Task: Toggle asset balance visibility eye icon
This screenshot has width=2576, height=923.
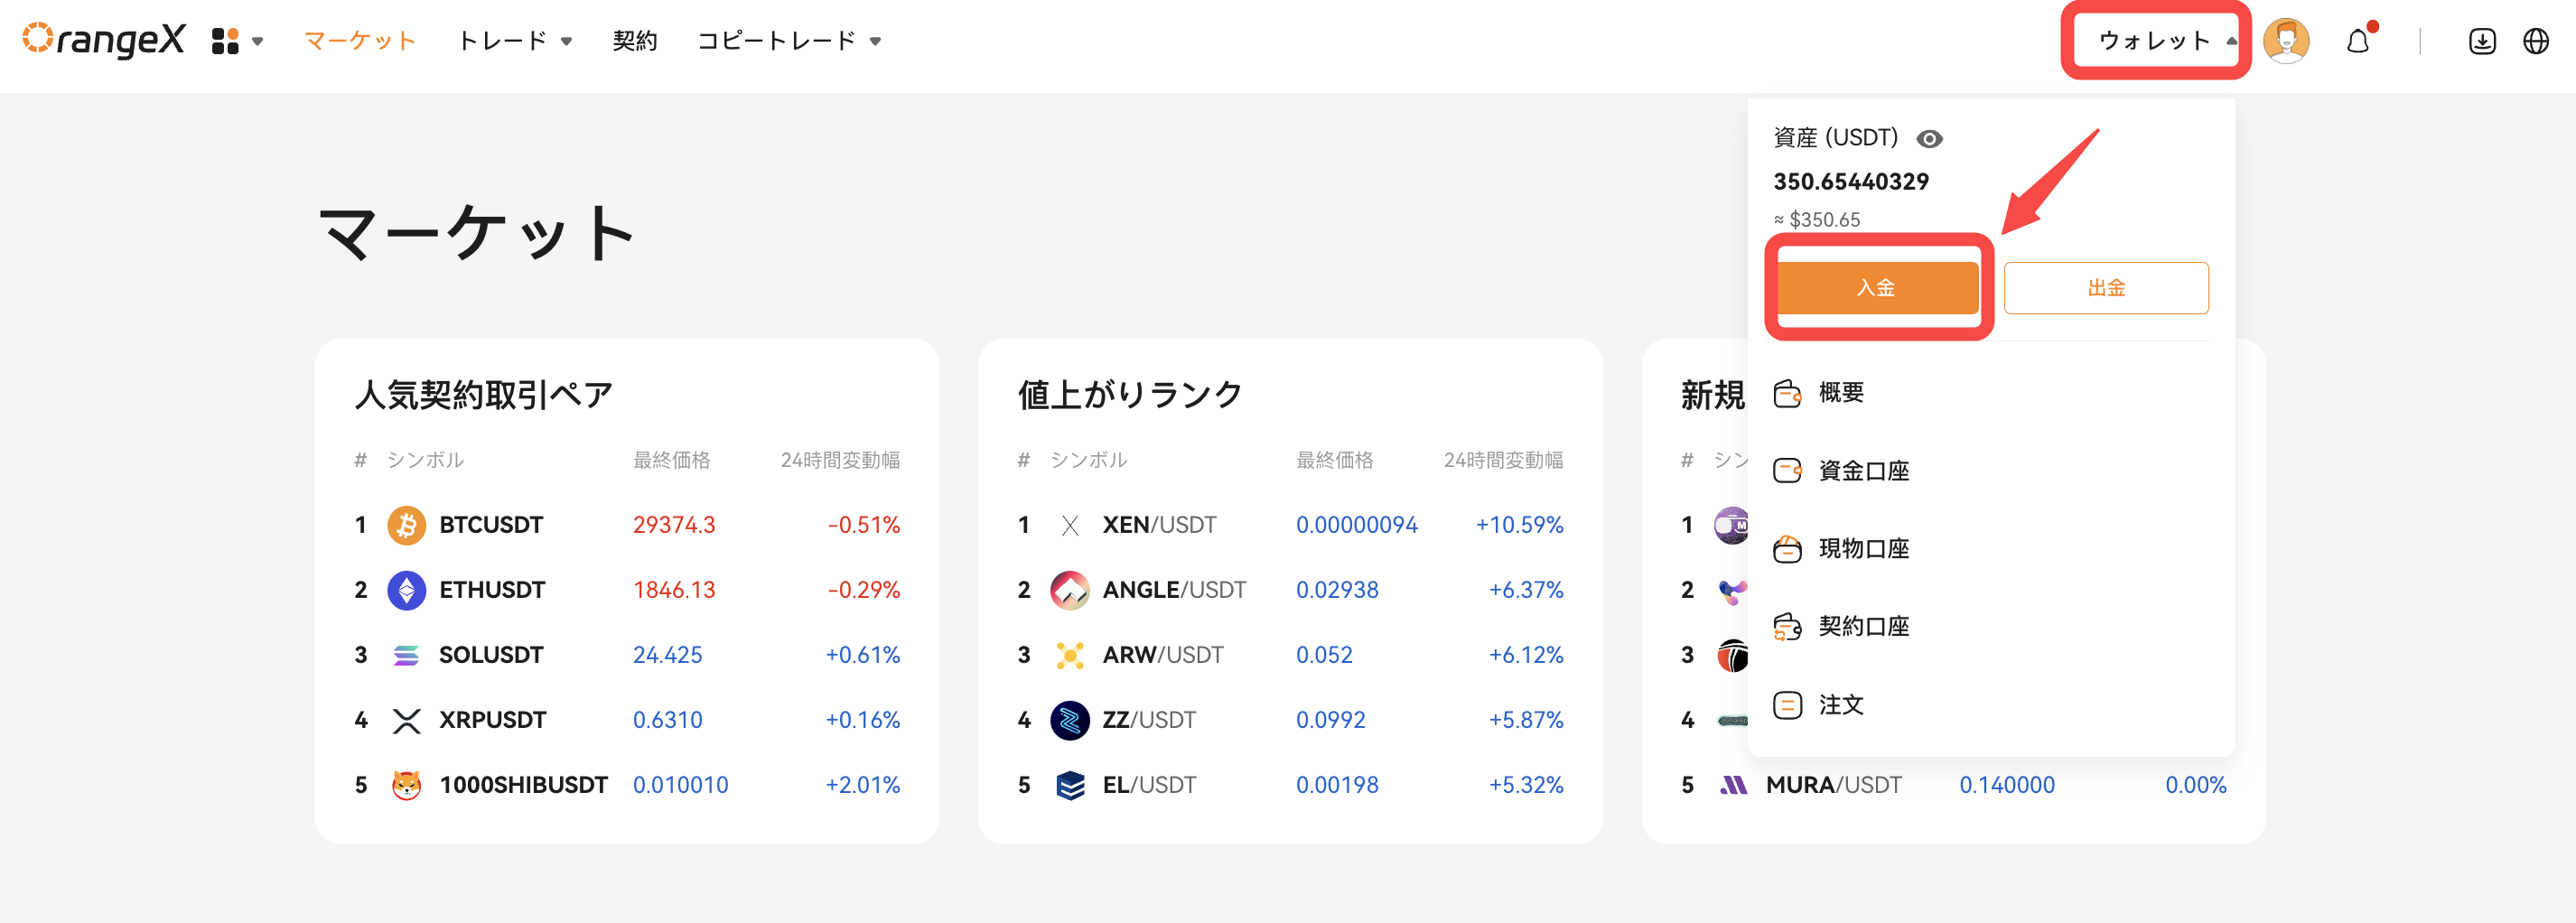Action: (x=1929, y=139)
